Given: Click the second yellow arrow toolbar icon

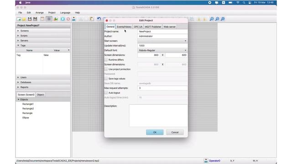Looking at the screenshot, I should click(204, 19).
